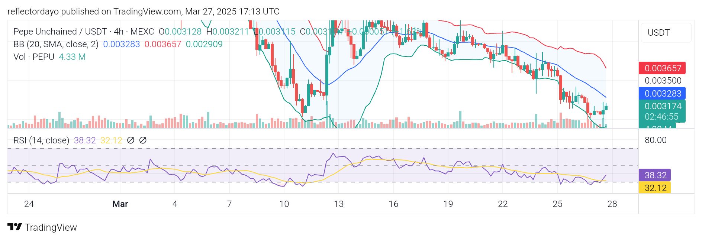The image size is (702, 240).
Task: Click the yellow 32.12 RSI axis label
Action: click(655, 188)
